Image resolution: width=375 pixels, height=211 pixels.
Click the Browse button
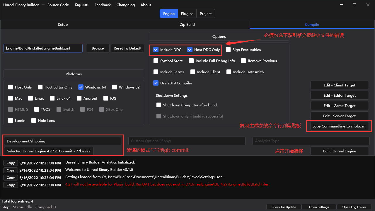[98, 48]
